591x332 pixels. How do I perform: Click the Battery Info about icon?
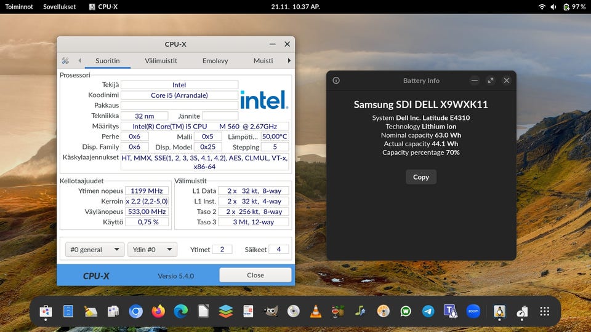tap(336, 81)
